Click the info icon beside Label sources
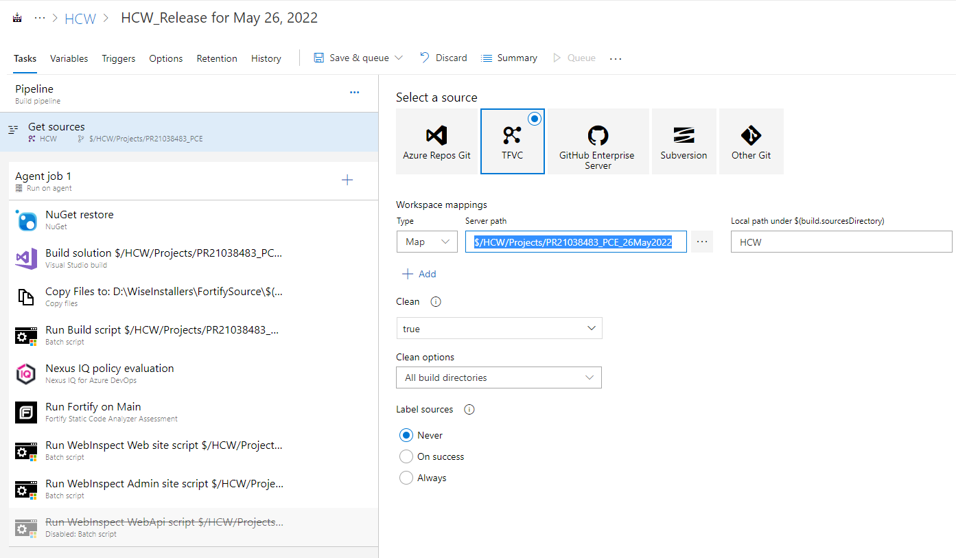Screen dimensions: 956x558 point(469,410)
